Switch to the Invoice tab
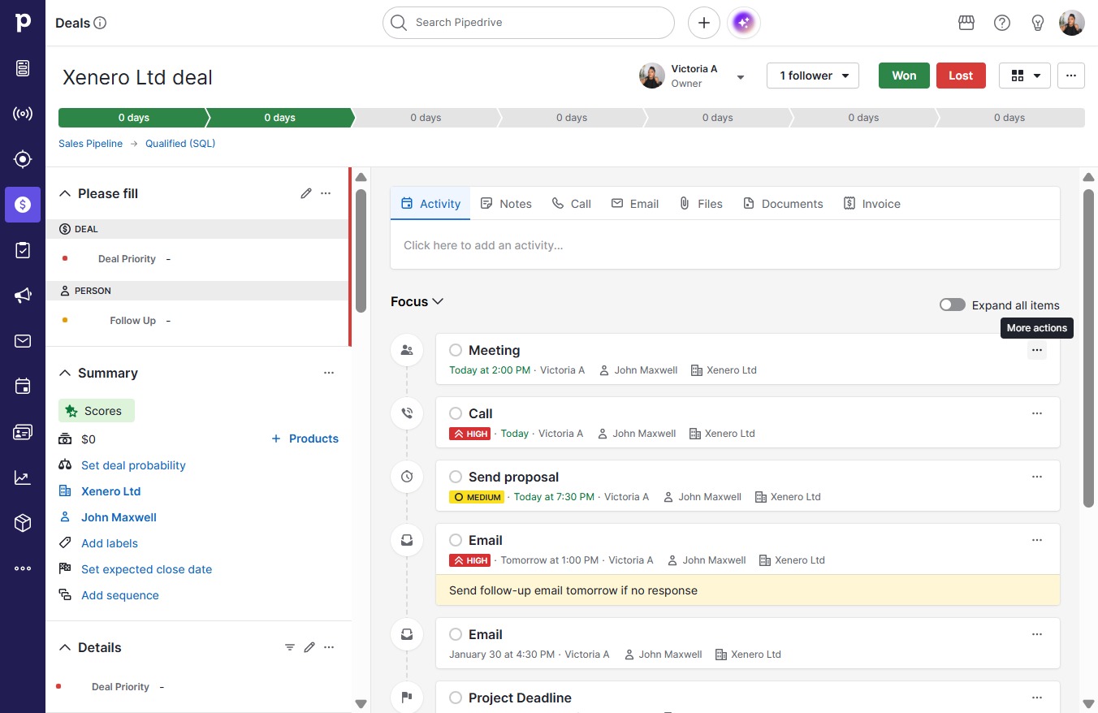1098x713 pixels. coord(872,204)
